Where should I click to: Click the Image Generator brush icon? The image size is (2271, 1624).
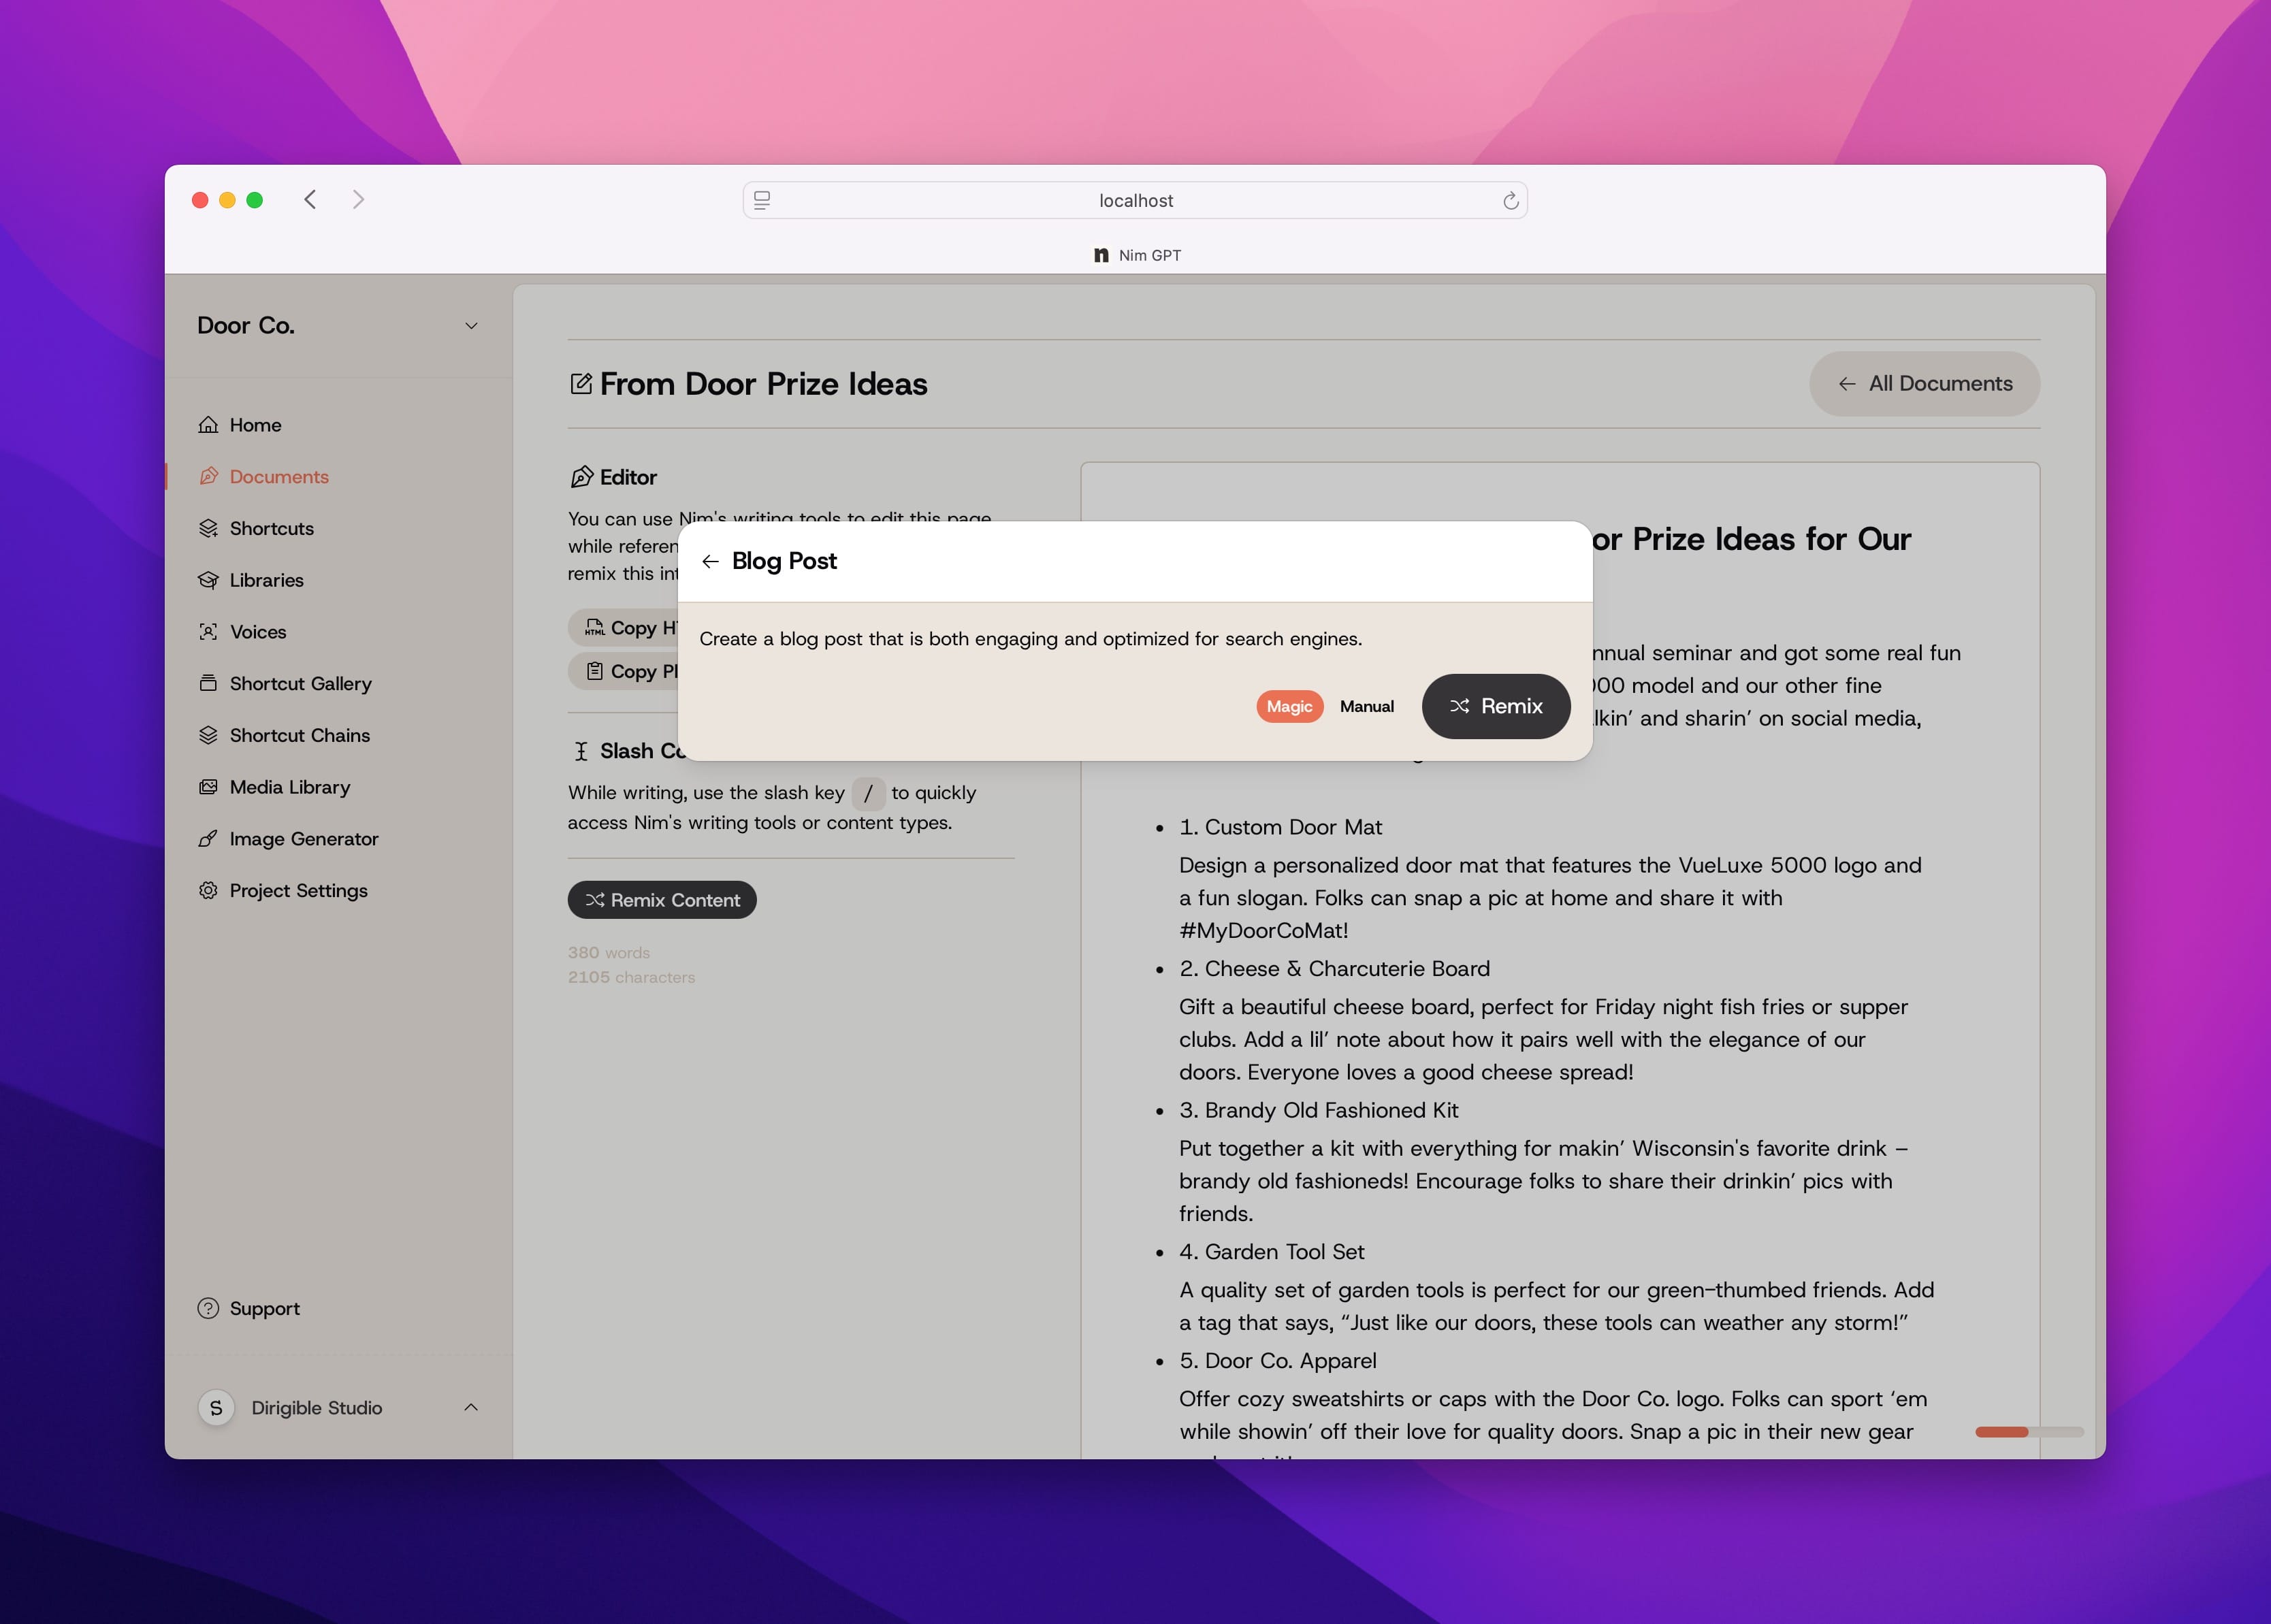click(x=208, y=839)
